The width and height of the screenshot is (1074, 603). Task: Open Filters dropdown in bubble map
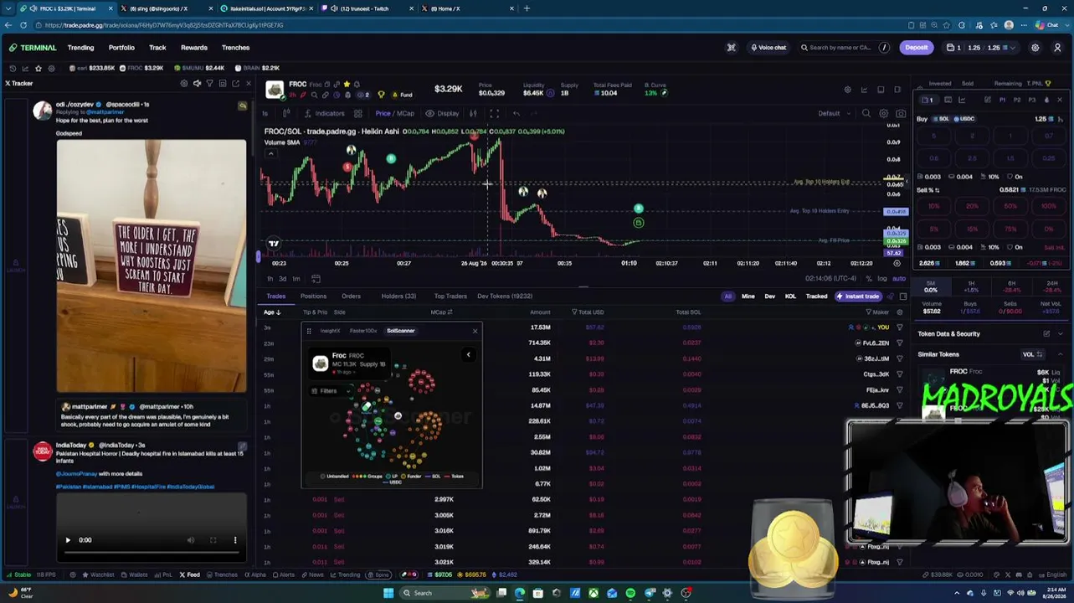331,391
